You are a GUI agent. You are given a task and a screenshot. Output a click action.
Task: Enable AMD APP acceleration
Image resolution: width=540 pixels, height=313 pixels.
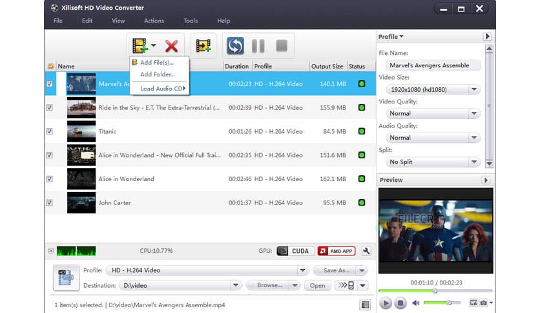pos(337,251)
